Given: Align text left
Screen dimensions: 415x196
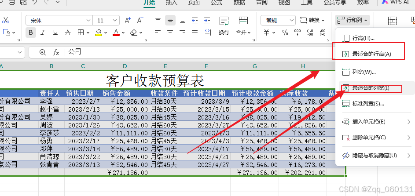Looking at the screenshot, I should point(158,33).
